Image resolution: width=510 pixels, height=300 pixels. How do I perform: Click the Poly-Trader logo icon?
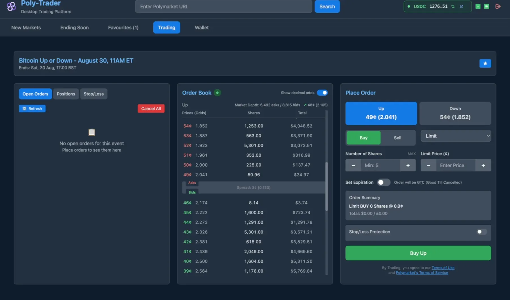coord(11,6)
